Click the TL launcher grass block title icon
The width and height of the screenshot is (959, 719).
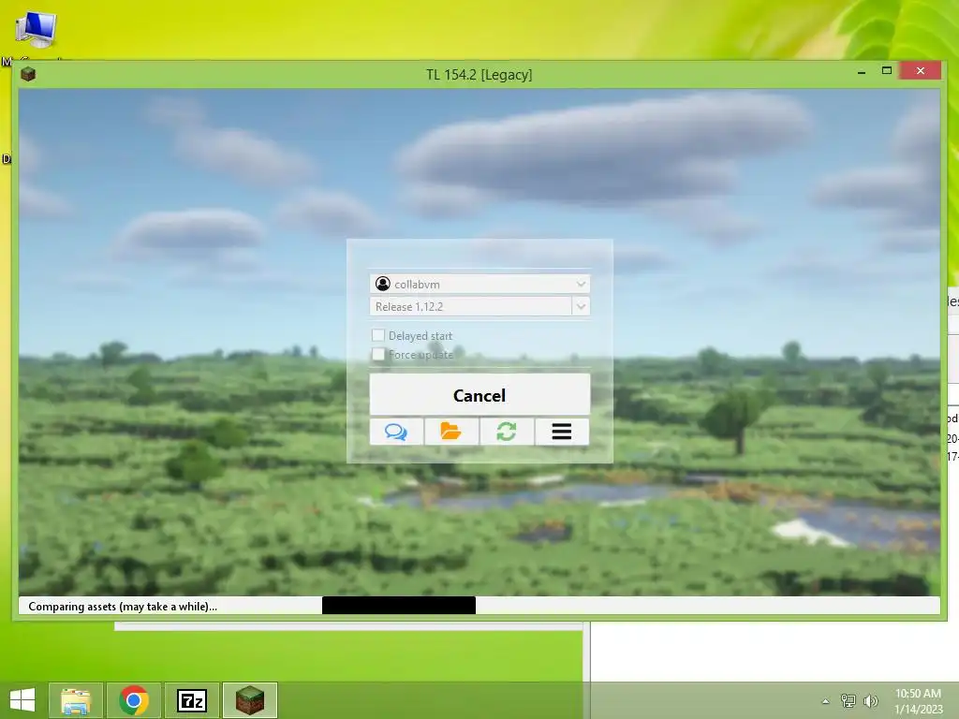coord(28,75)
